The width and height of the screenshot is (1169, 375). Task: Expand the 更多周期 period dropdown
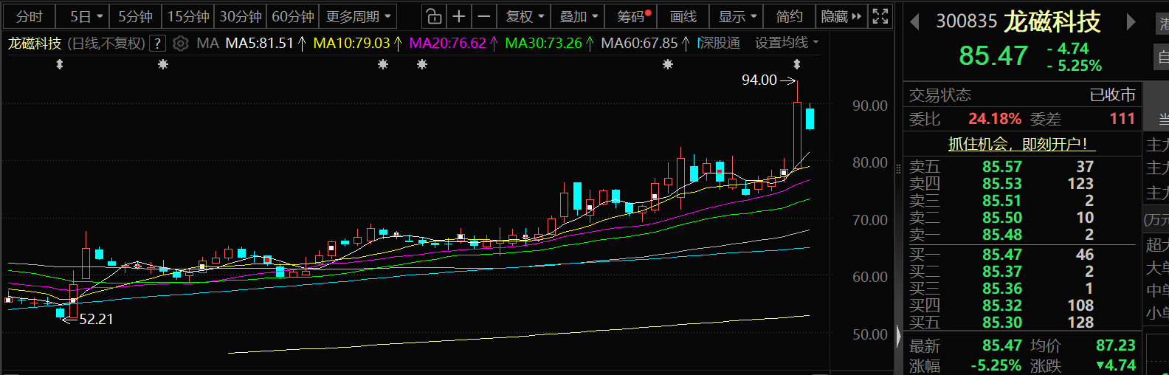358,16
